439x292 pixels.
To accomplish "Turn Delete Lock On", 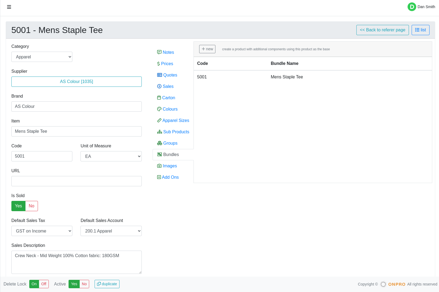I will pos(34,284).
